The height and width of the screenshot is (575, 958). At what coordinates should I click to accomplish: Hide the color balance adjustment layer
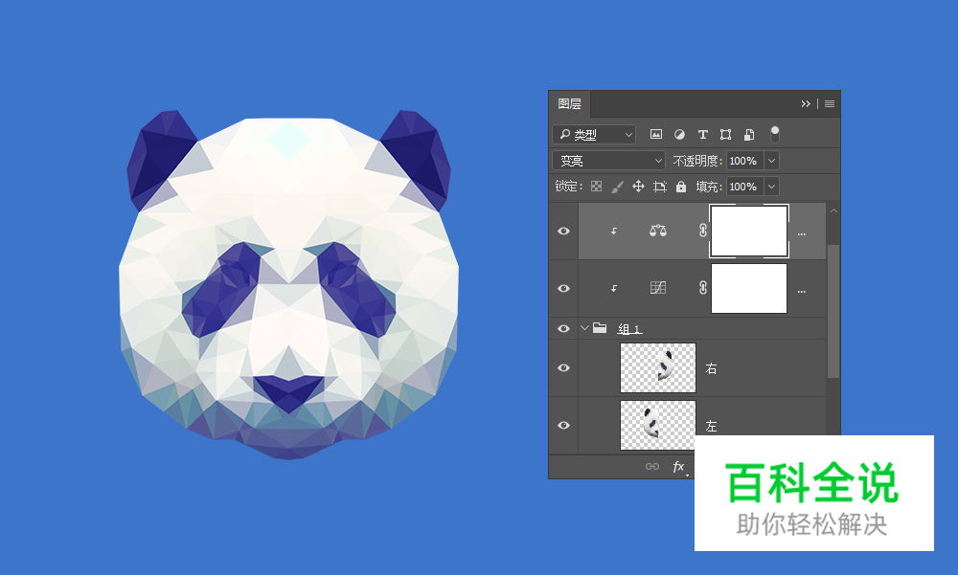563,231
